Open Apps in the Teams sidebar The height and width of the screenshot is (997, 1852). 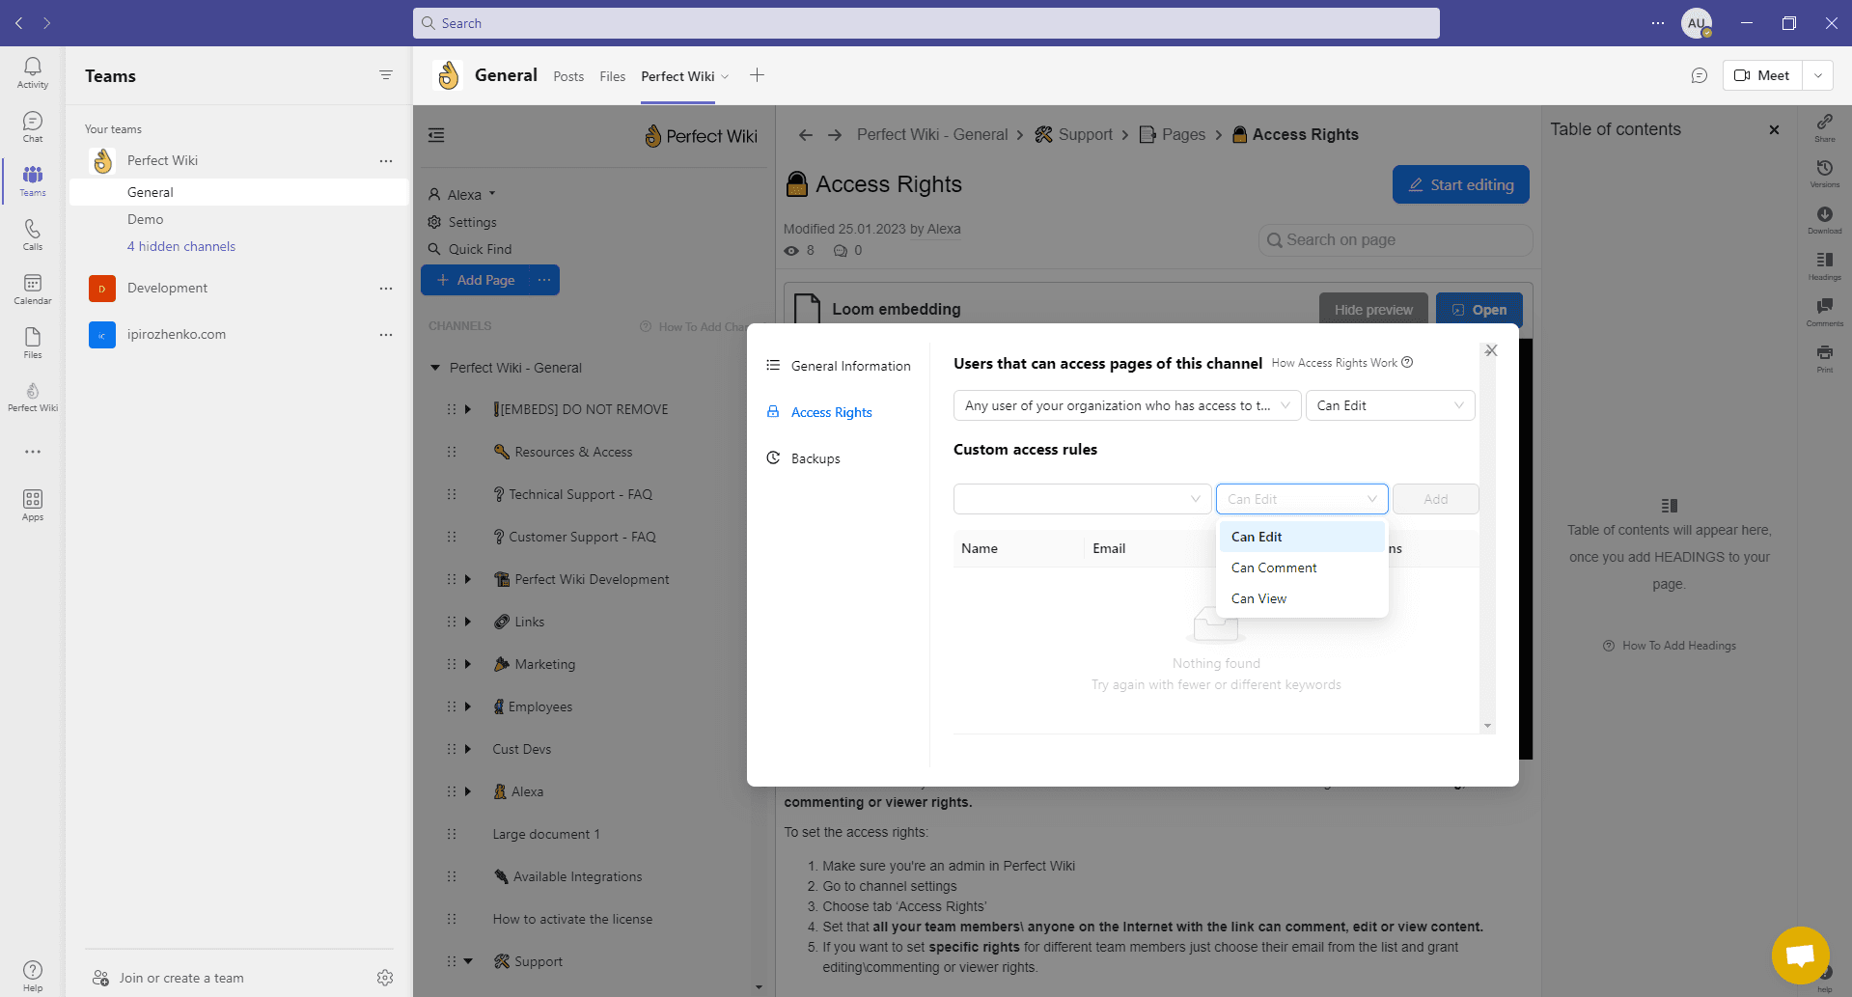[33, 505]
